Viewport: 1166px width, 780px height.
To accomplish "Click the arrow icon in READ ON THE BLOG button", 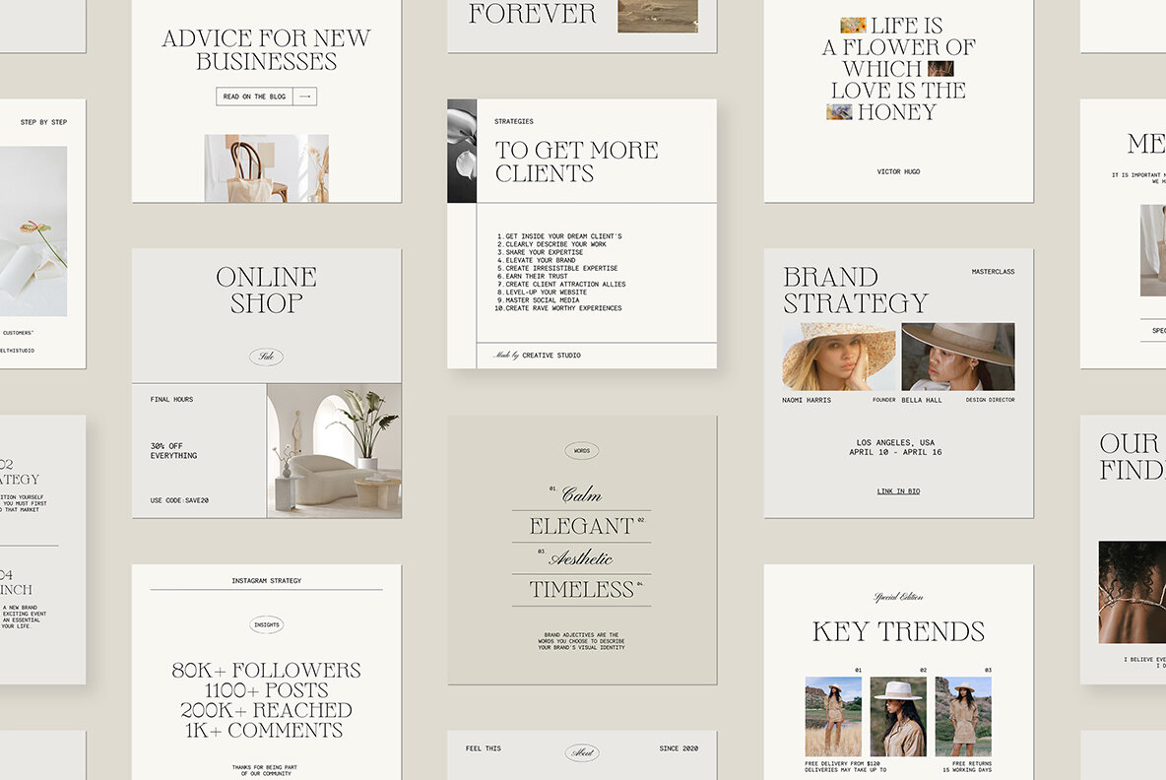I will [304, 97].
